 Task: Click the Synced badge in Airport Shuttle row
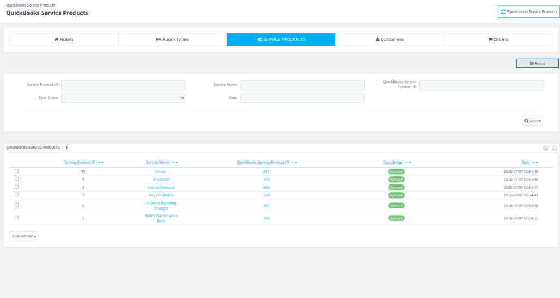(396, 195)
